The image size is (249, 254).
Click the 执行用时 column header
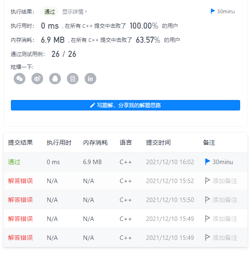coord(59,143)
